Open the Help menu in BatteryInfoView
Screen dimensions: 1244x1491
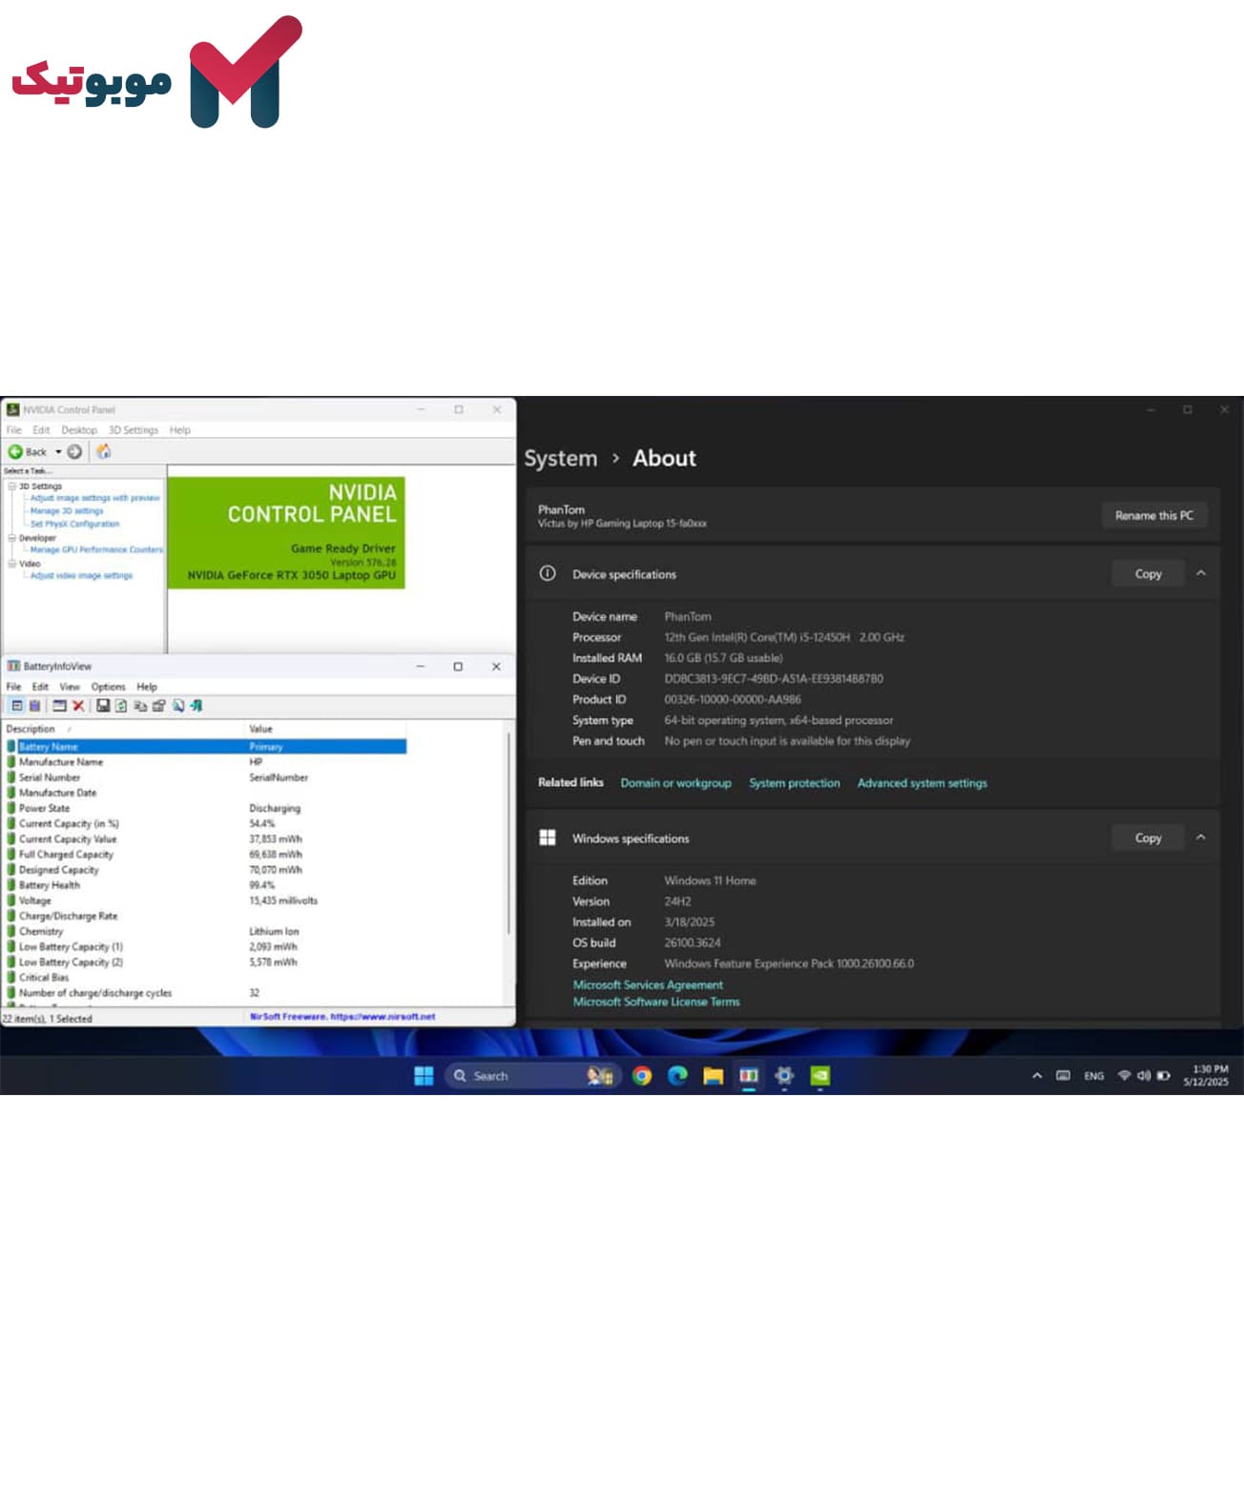(147, 687)
